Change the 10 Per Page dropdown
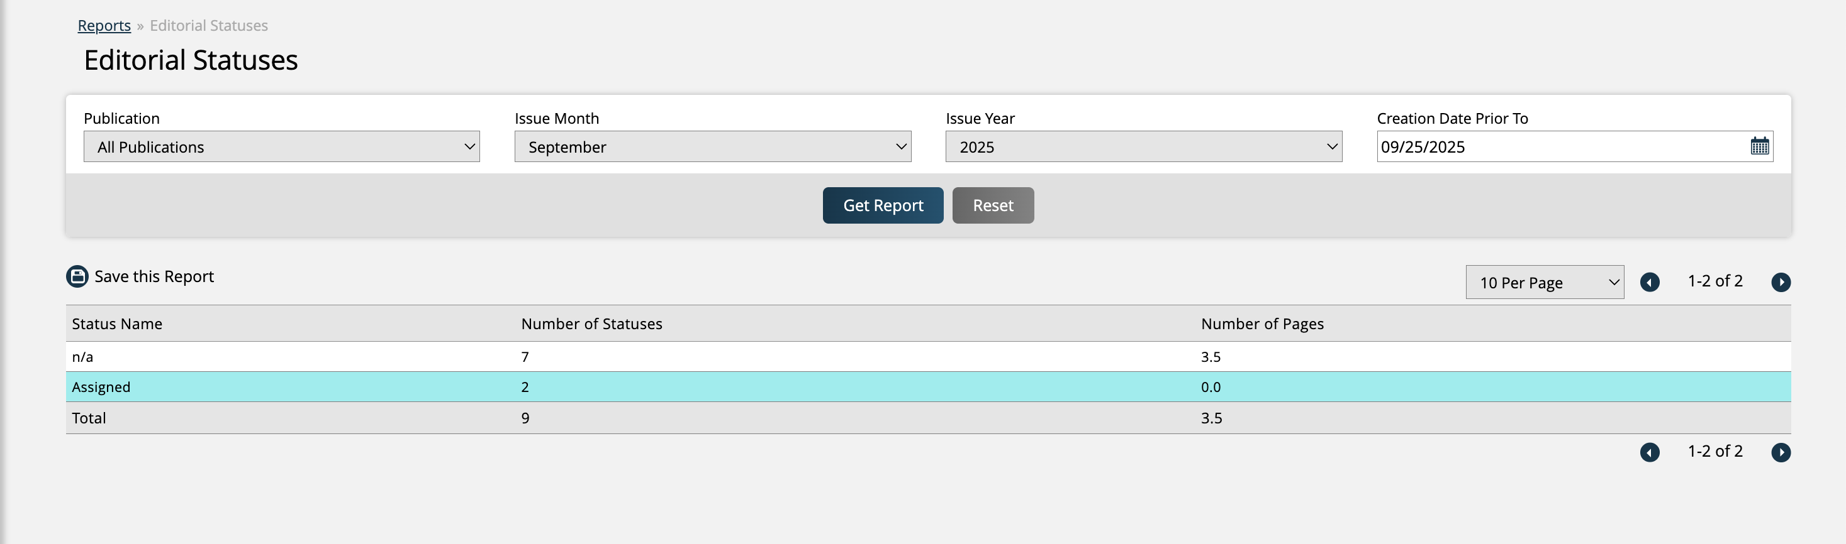 pos(1544,283)
